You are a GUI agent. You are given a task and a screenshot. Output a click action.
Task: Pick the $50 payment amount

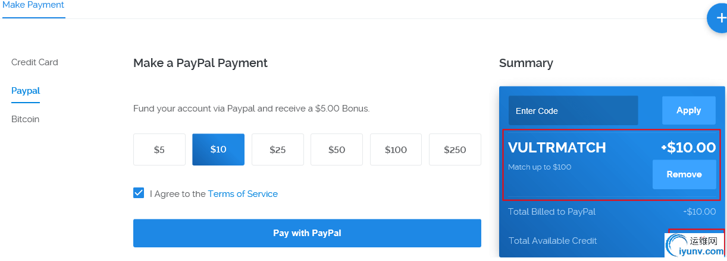(x=337, y=149)
